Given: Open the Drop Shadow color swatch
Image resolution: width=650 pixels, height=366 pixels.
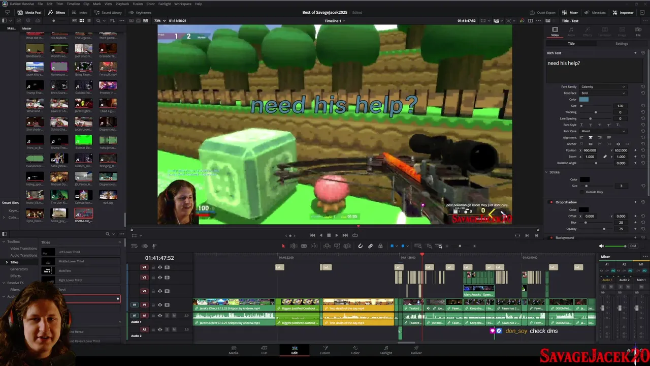Looking at the screenshot, I should click(x=584, y=210).
